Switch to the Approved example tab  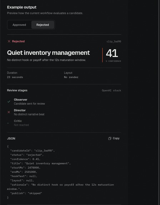(19, 25)
